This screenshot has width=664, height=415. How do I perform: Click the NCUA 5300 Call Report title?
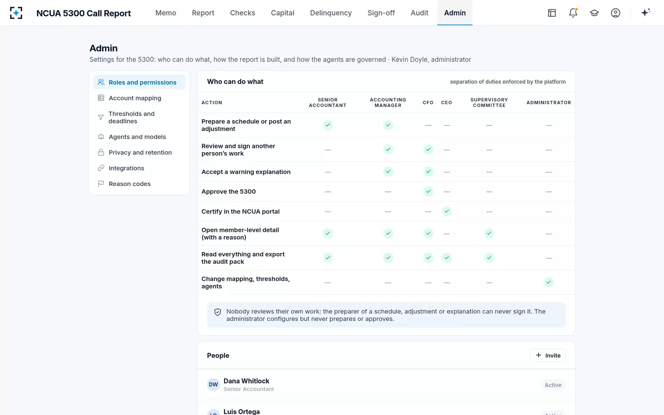click(83, 13)
